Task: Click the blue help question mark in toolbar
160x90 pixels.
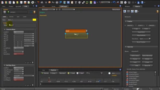Action: [x=142, y=2]
